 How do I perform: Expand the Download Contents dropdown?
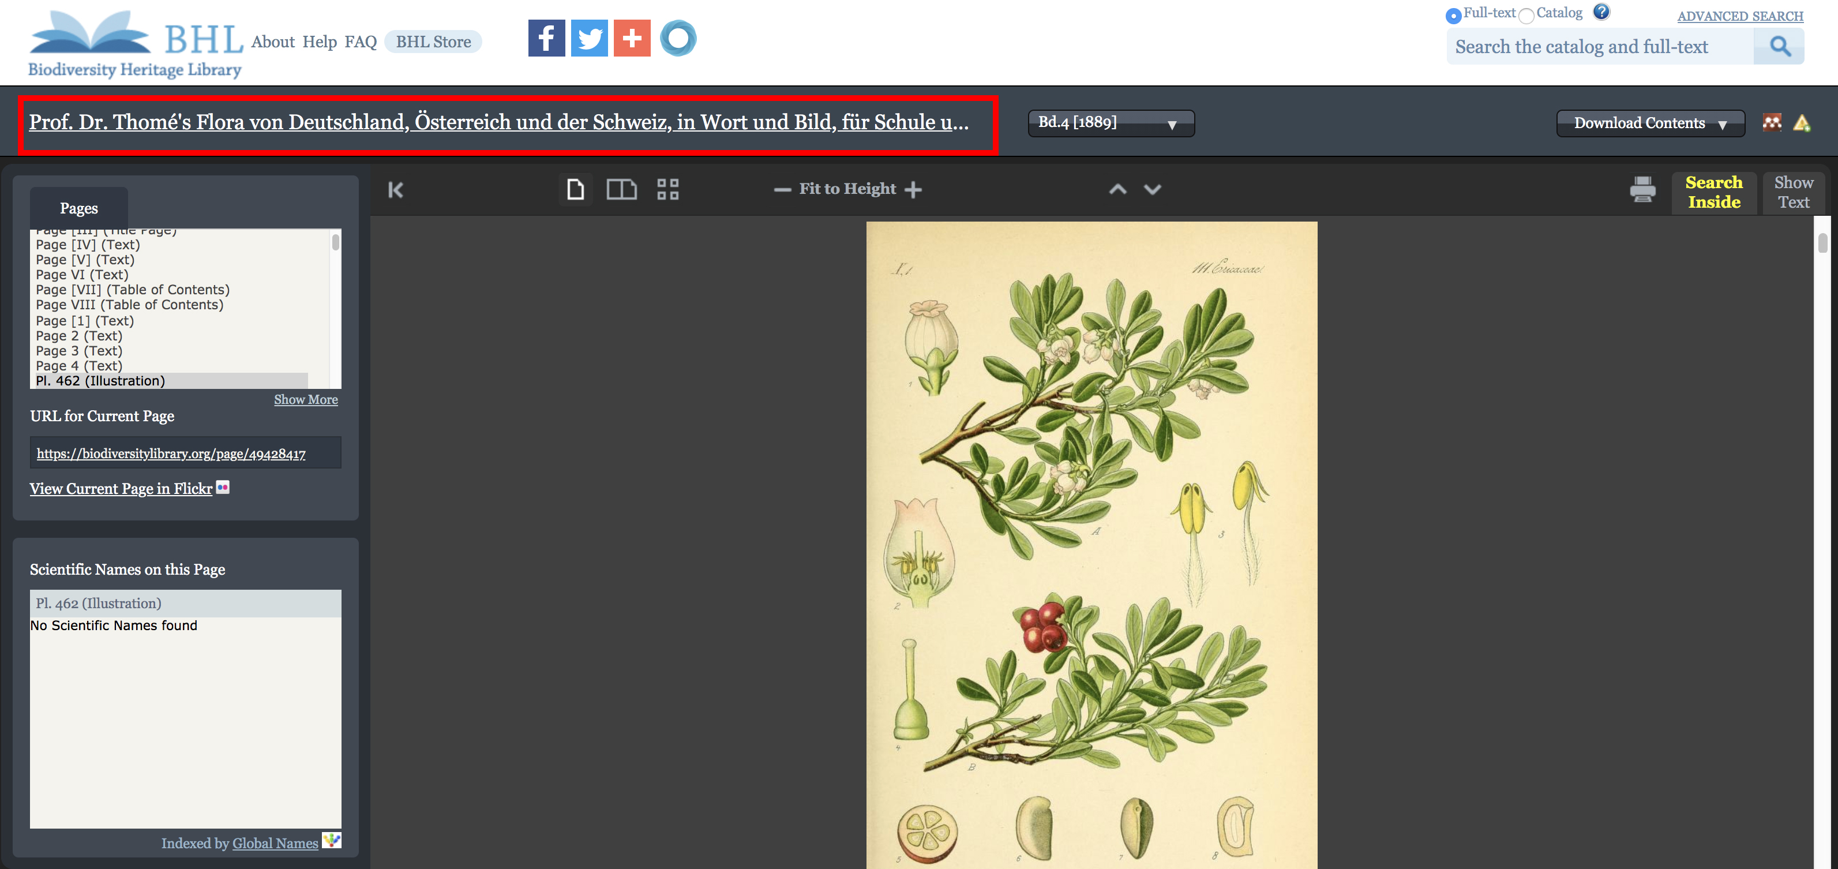point(1649,123)
